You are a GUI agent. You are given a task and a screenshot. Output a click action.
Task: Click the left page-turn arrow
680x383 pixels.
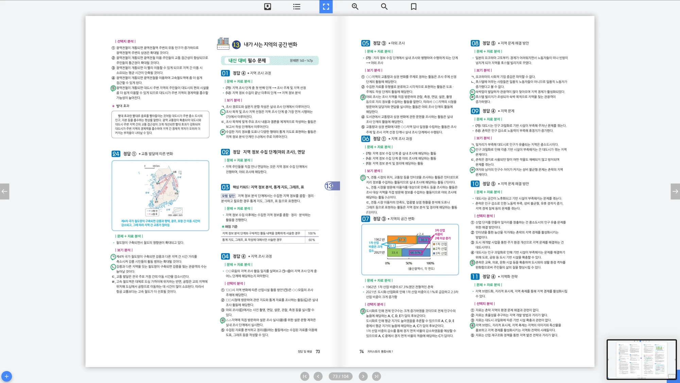(x=4, y=191)
